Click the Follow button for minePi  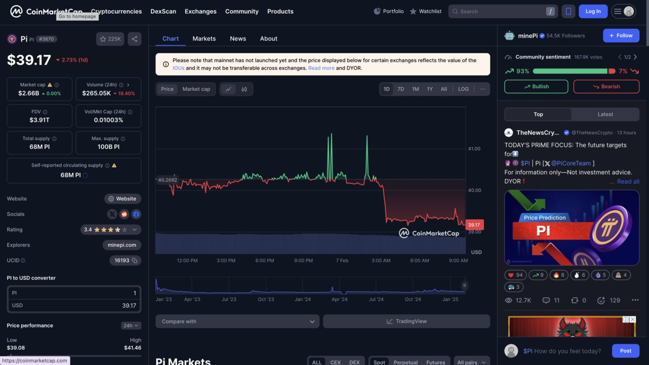pos(621,35)
